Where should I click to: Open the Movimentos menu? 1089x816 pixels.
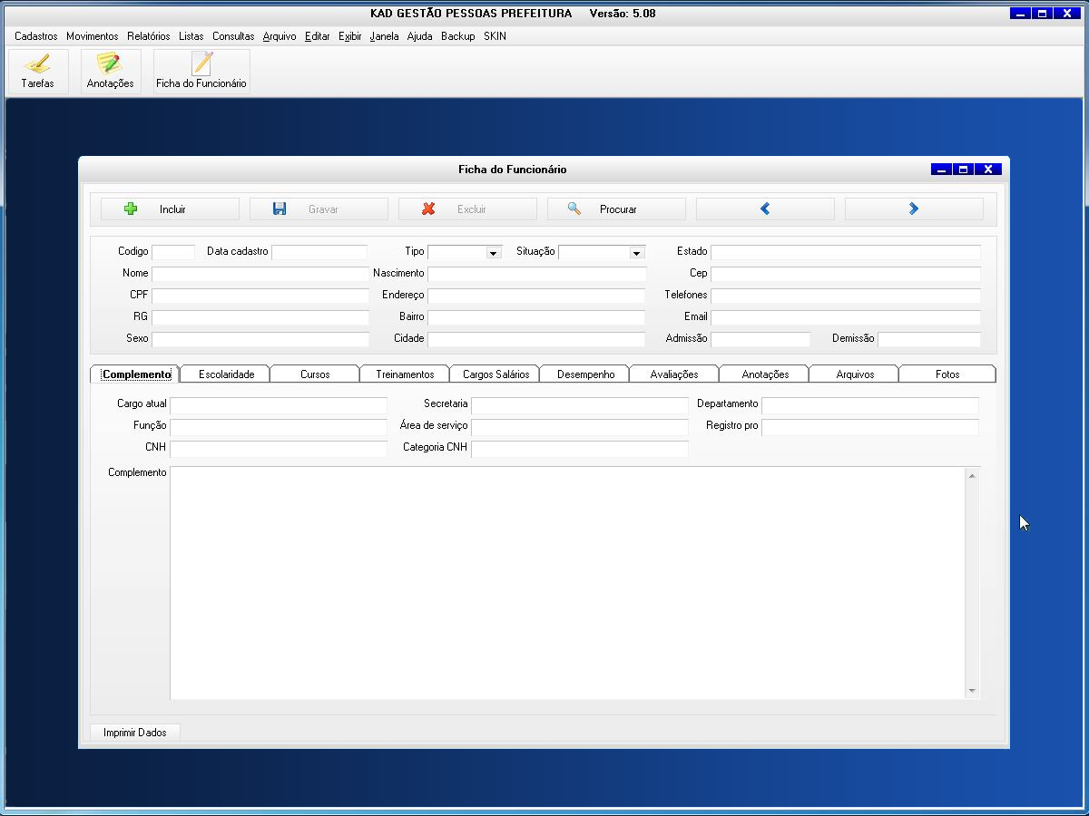click(93, 36)
